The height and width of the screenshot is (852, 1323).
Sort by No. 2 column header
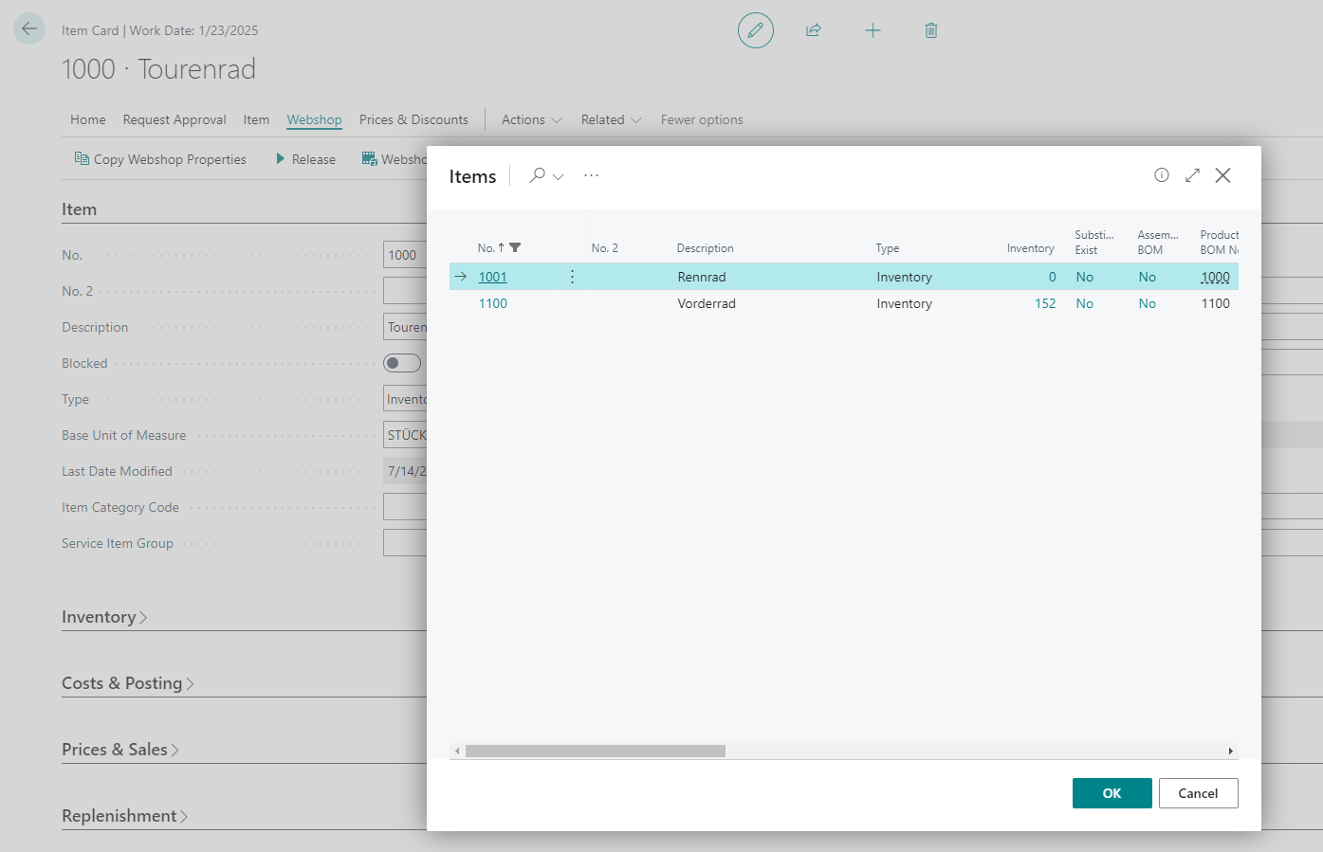[604, 248]
